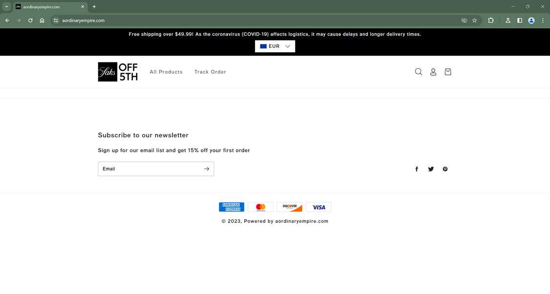This screenshot has height=294, width=550.
Task: Click the Email newsletter input field
Action: pos(147,168)
